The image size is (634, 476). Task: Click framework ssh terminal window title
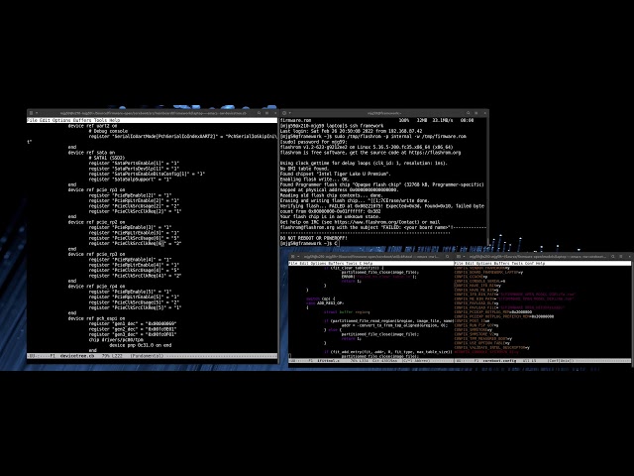coord(384,113)
